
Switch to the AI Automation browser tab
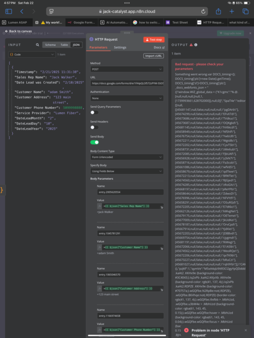[x=114, y=23]
